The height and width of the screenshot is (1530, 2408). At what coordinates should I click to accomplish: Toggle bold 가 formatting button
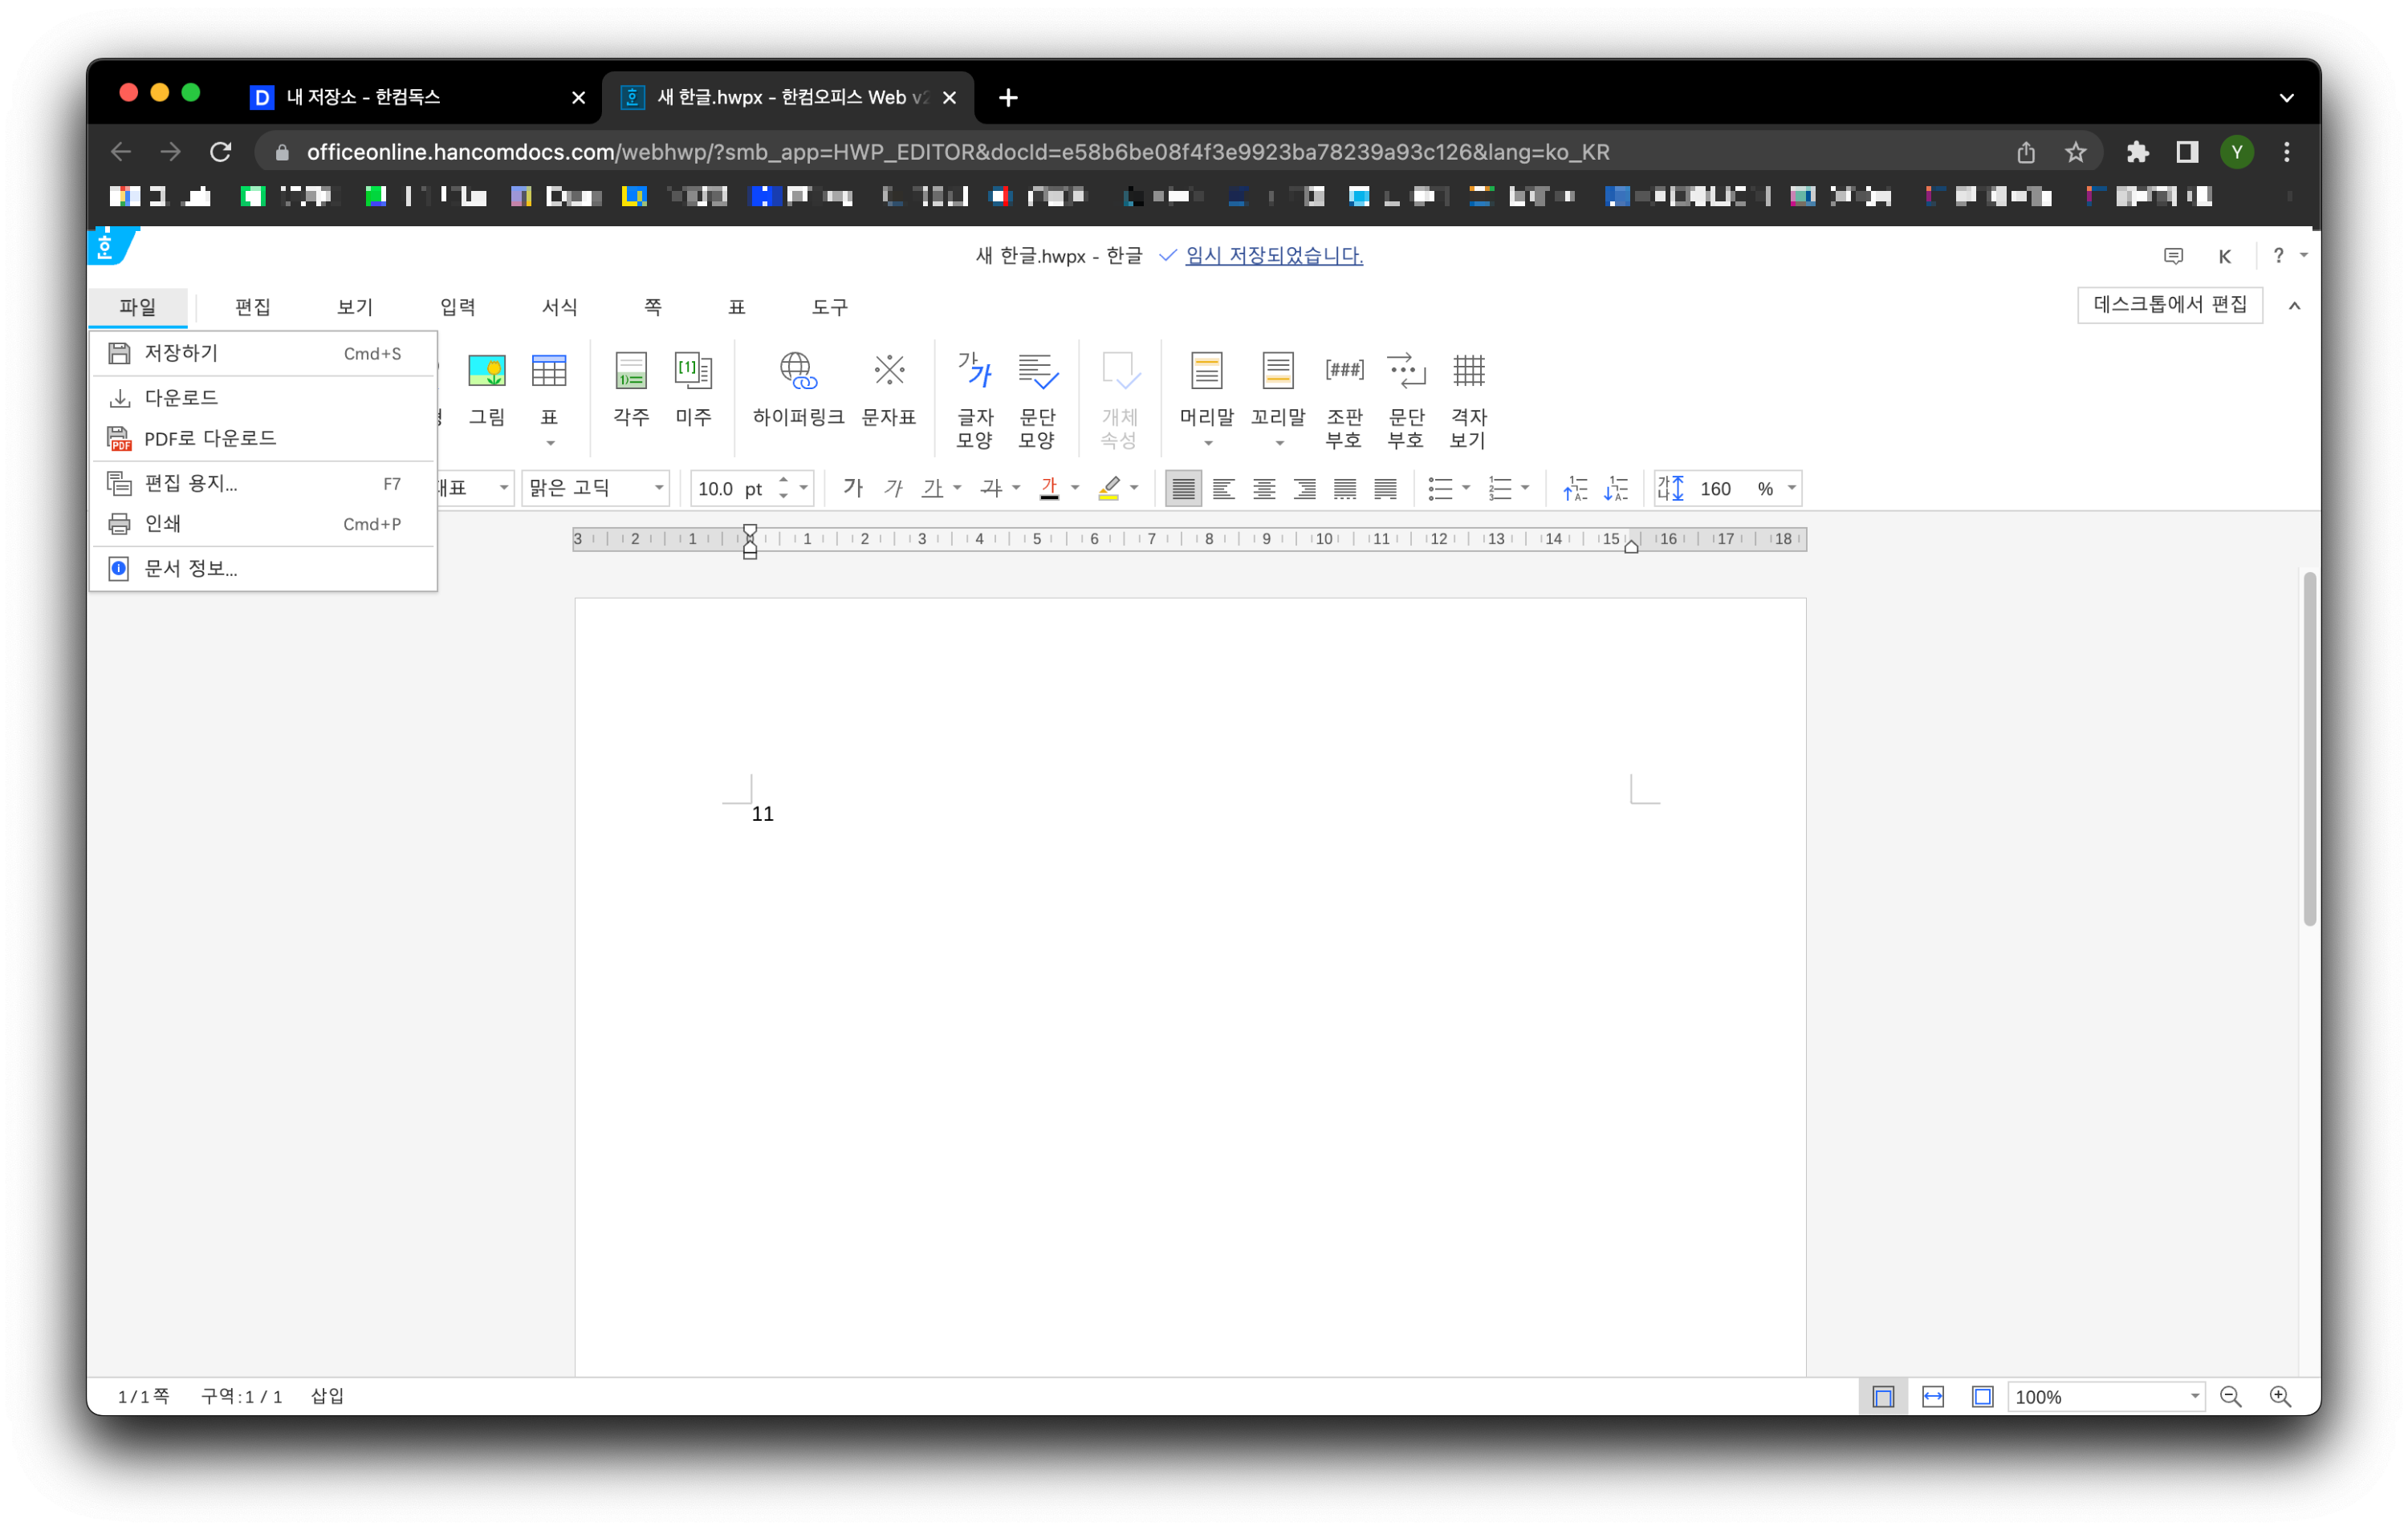click(852, 488)
